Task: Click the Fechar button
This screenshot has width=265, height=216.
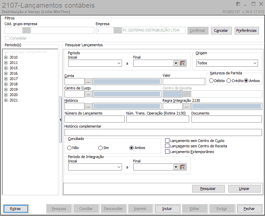Action: pos(249,209)
